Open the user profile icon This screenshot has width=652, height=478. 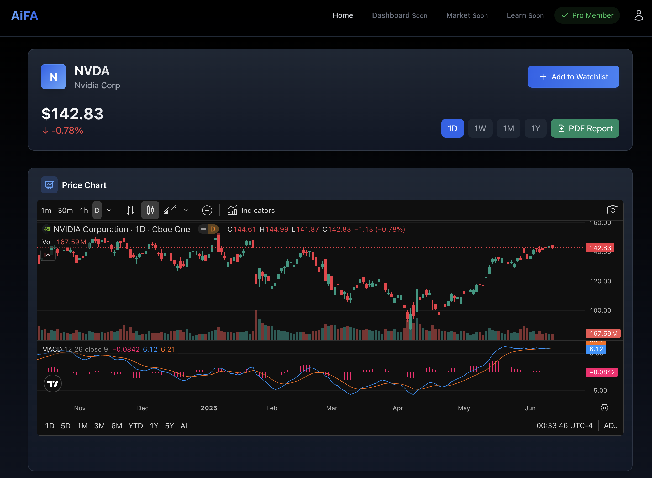[638, 15]
